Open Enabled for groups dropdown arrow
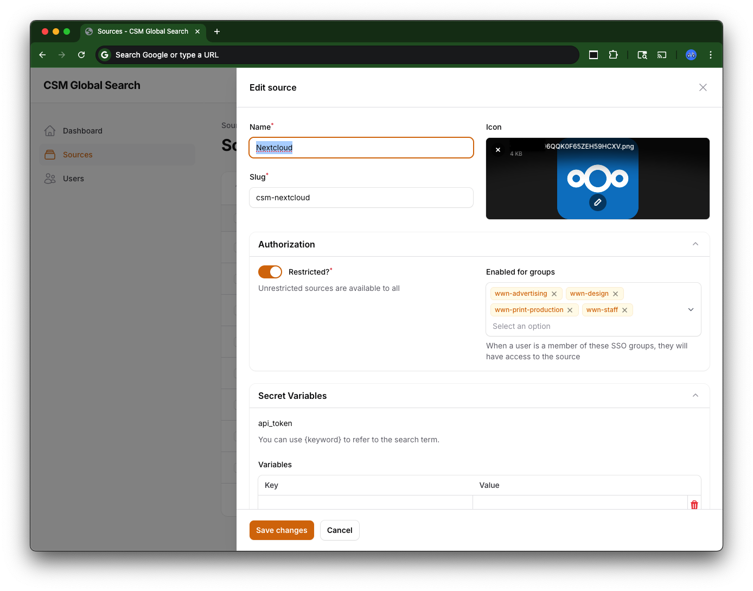Viewport: 753px width, 591px height. click(691, 309)
